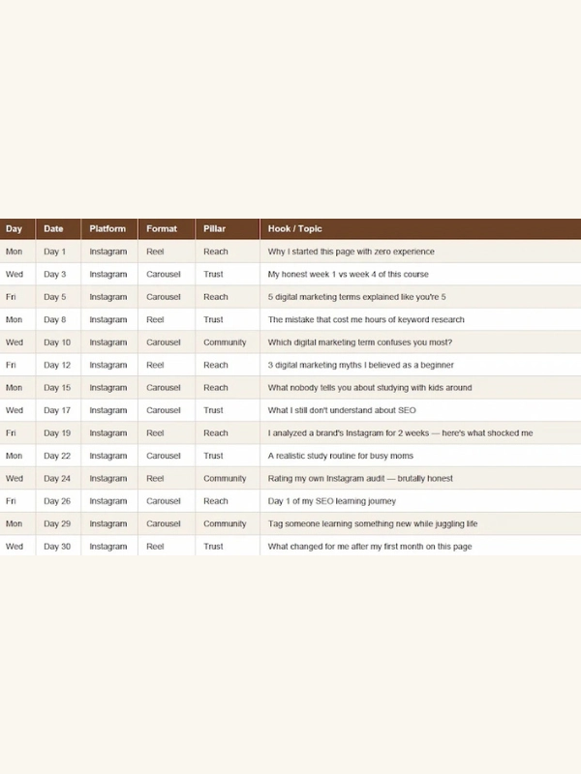The height and width of the screenshot is (774, 581).
Task: Select the Trust pillar cell in Day 8 row
Action: tap(228, 319)
